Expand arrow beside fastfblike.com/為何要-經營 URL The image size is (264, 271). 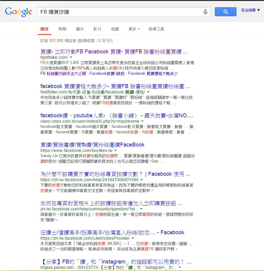click(x=148, y=92)
